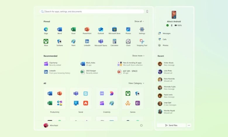Open Momoko Fujito new message

click(x=167, y=88)
